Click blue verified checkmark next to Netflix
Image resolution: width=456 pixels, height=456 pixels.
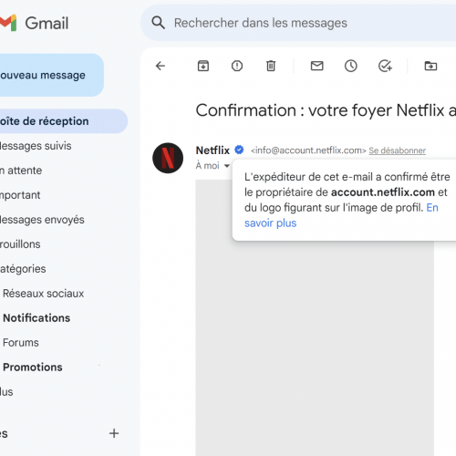(239, 150)
